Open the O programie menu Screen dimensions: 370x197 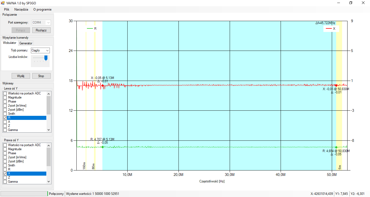click(x=42, y=9)
